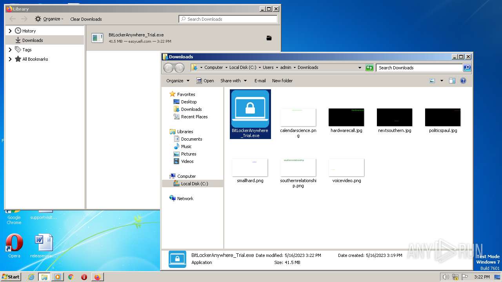Click admin segment in address breadcrumb
This screenshot has height=282, width=502.
(x=286, y=67)
